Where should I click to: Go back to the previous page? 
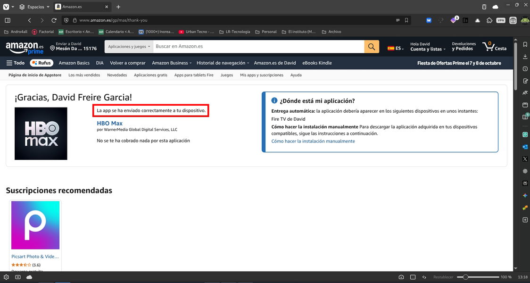click(x=29, y=20)
